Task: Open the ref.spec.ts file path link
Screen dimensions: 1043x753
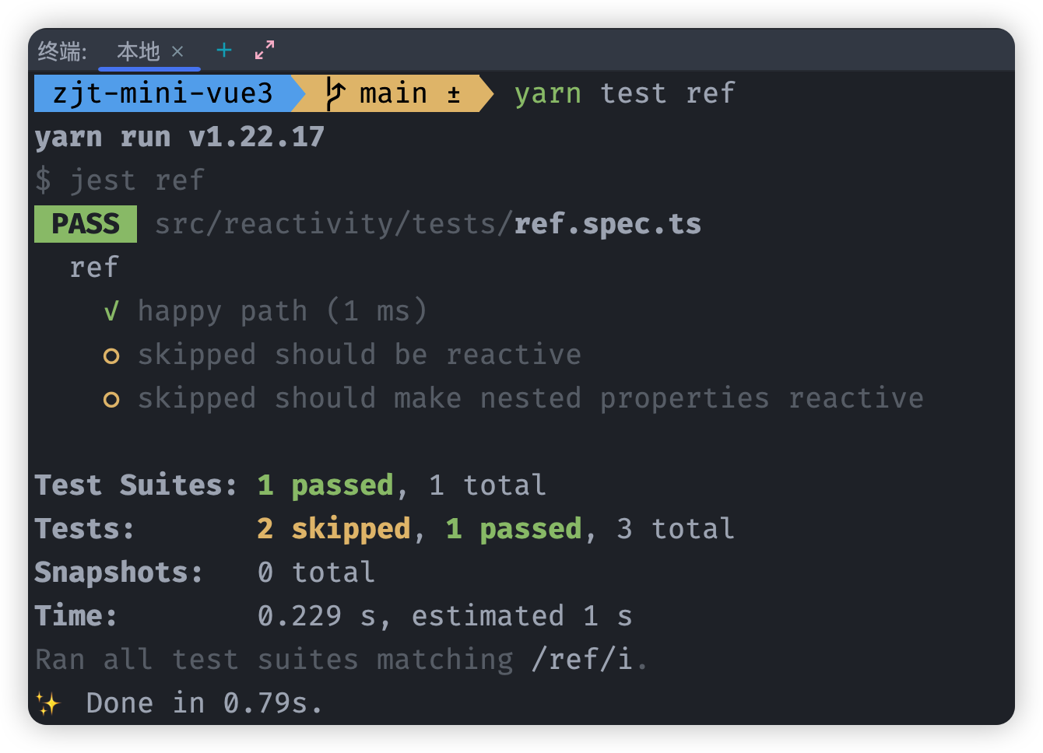Action: pyautogui.click(x=428, y=224)
